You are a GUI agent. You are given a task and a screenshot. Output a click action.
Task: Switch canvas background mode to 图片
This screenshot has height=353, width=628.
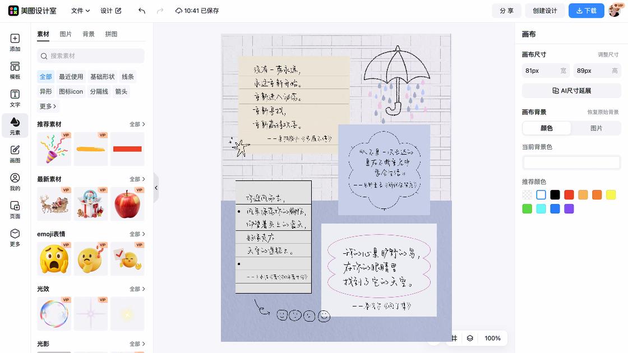pyautogui.click(x=596, y=128)
